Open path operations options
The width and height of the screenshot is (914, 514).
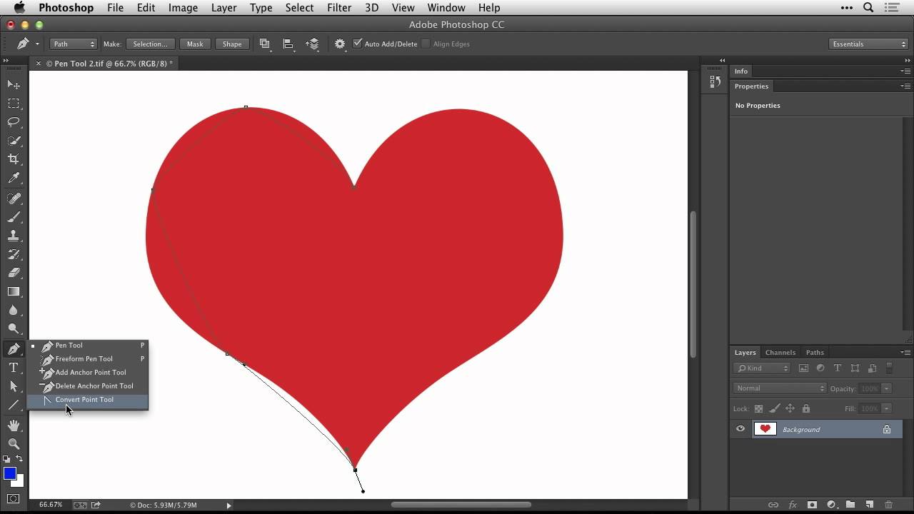coord(265,44)
